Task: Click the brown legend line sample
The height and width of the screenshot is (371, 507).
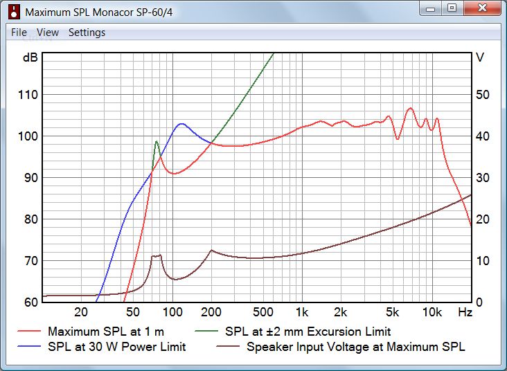Action: pyautogui.click(x=228, y=347)
